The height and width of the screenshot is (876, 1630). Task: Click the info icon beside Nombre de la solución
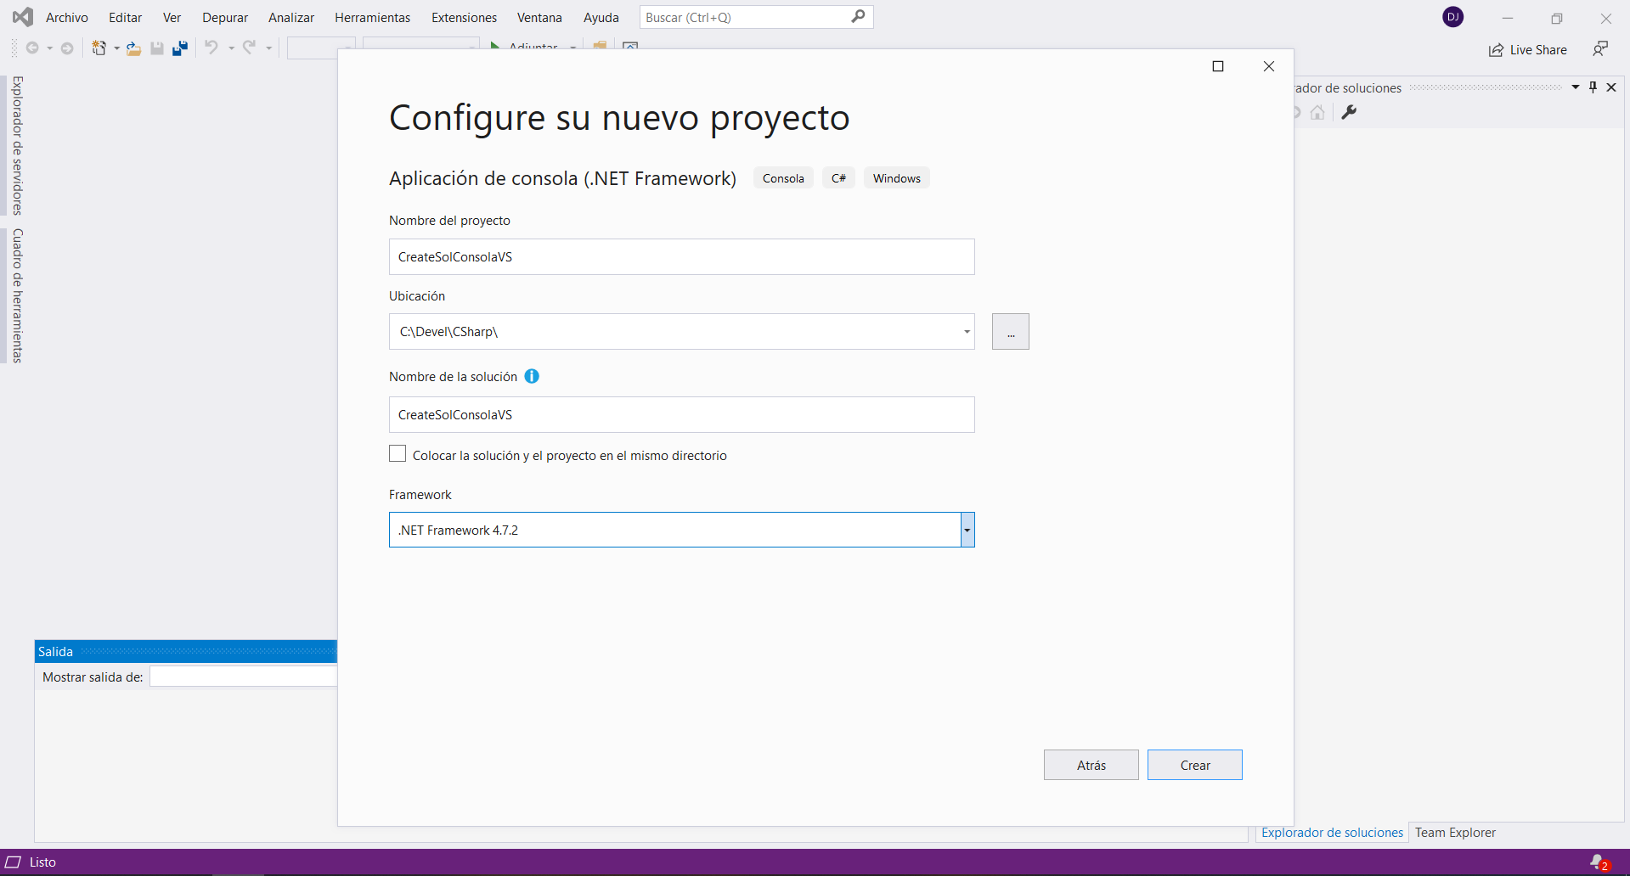pos(532,376)
